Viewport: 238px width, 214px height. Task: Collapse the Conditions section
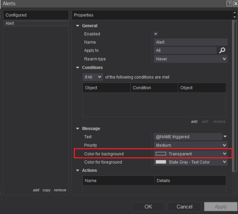pos(78,68)
